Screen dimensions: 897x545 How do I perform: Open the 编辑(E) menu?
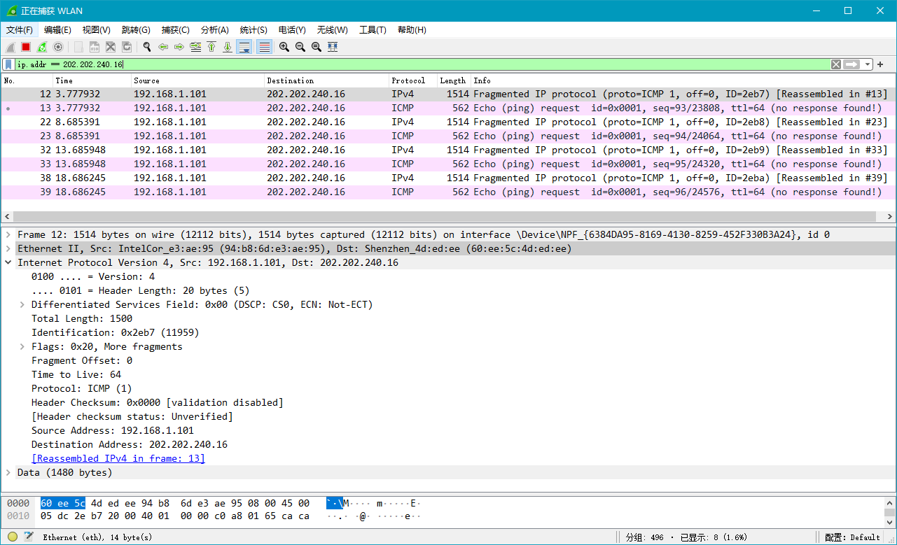point(57,30)
